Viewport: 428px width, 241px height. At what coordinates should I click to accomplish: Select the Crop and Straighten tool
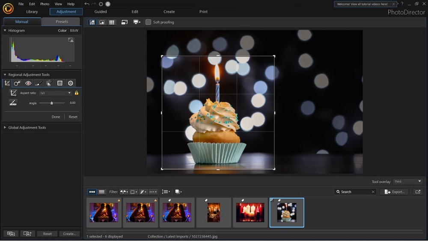point(7,83)
